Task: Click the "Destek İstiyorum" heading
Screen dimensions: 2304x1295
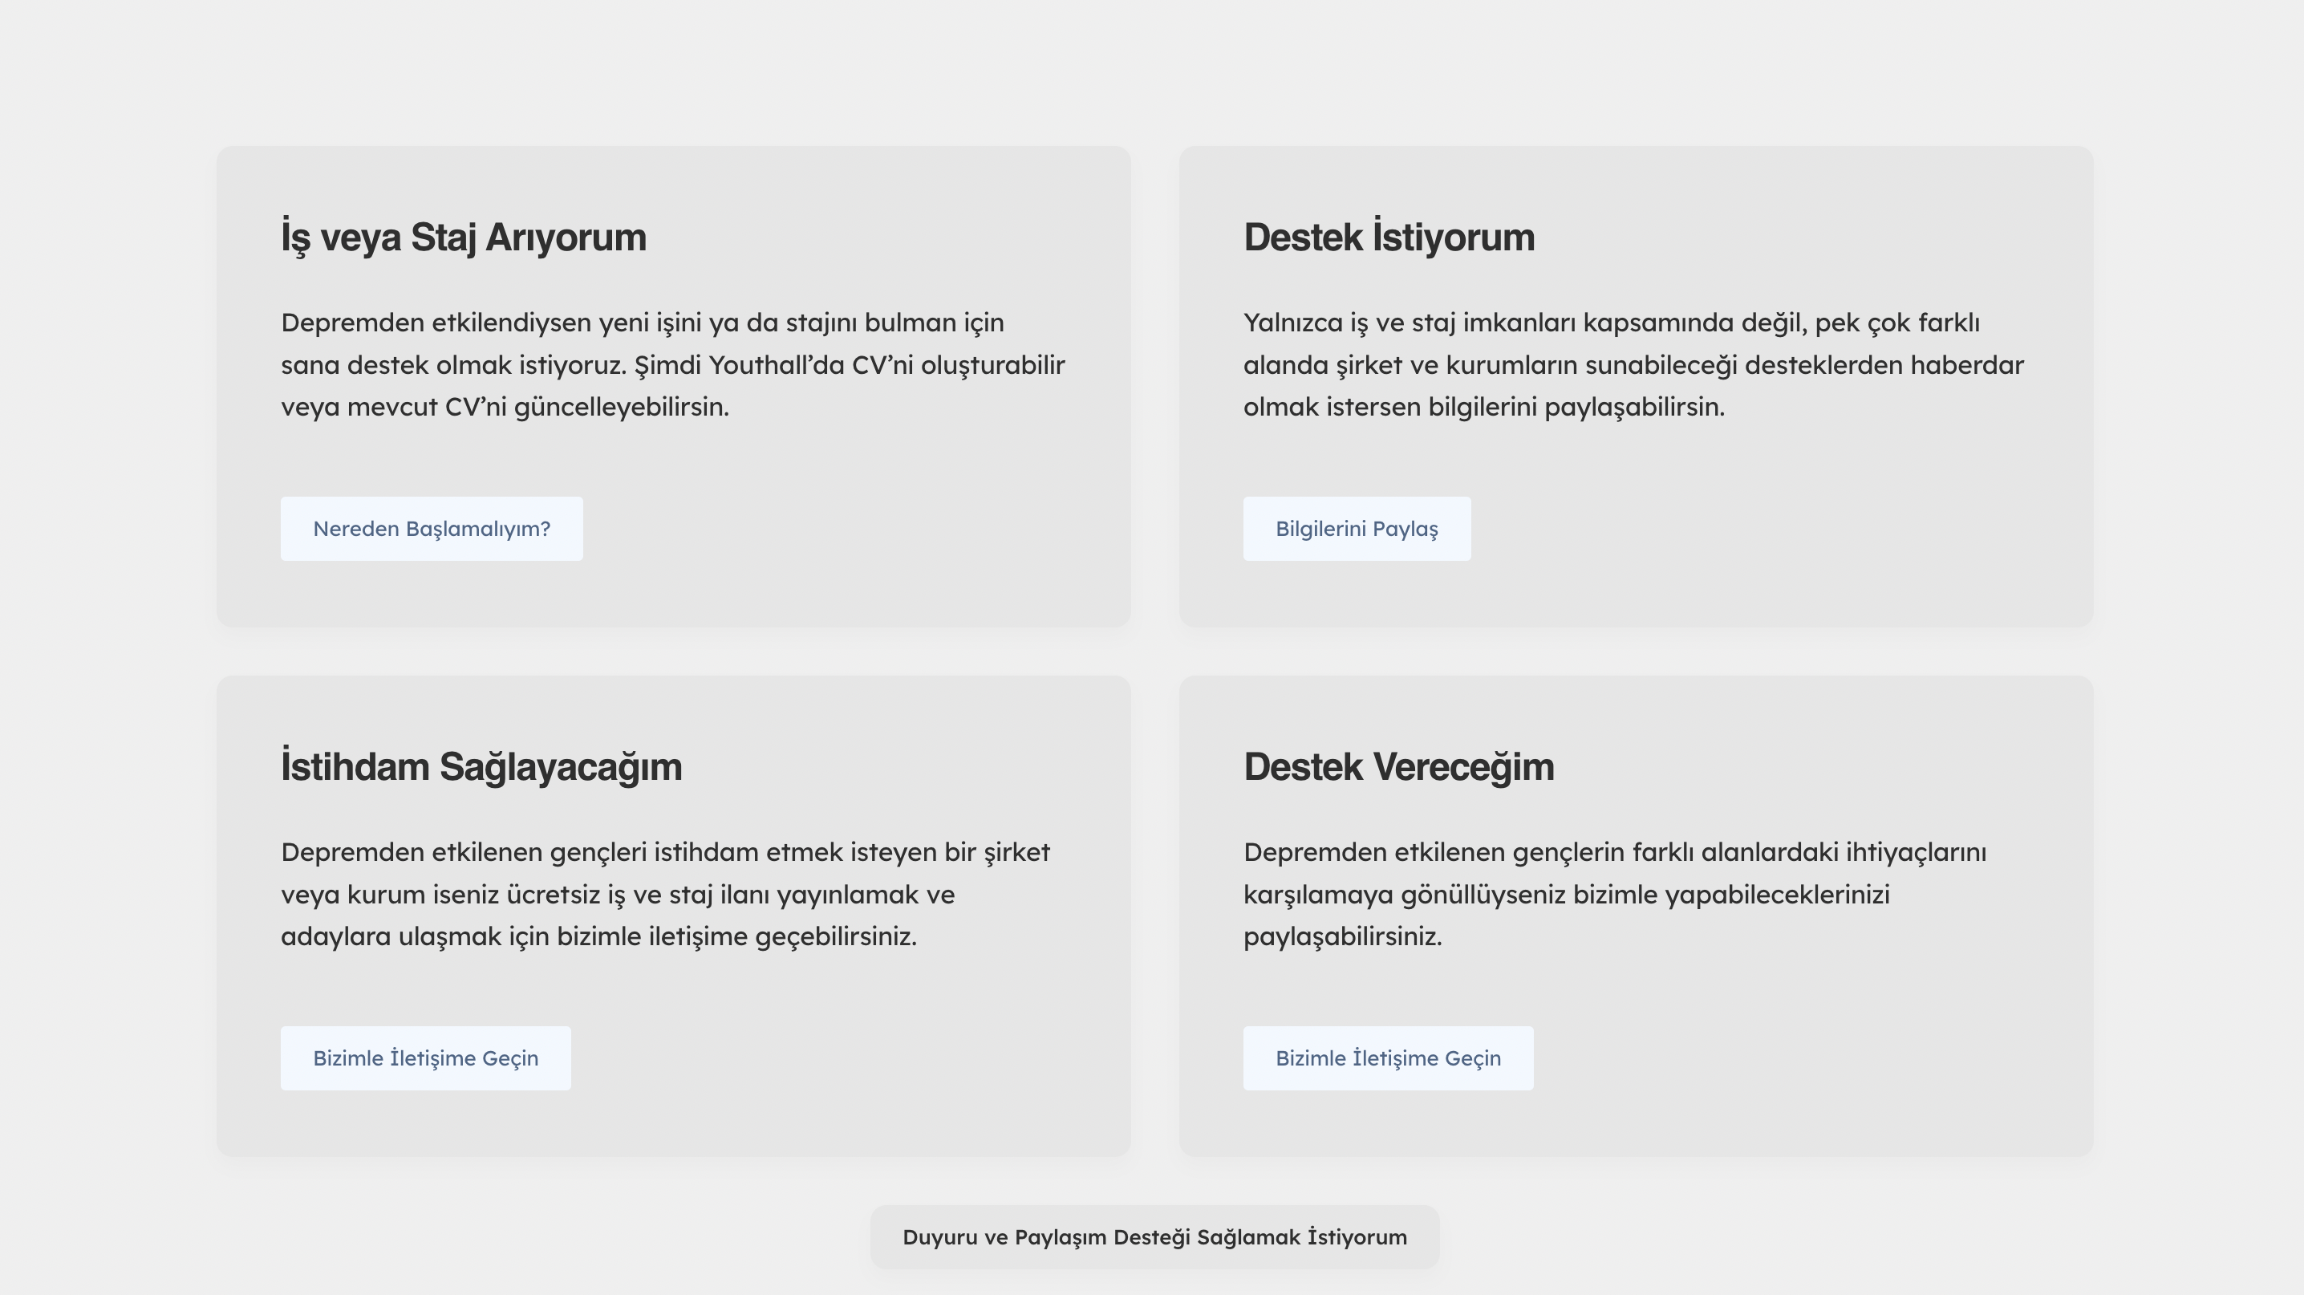Action: point(1388,237)
